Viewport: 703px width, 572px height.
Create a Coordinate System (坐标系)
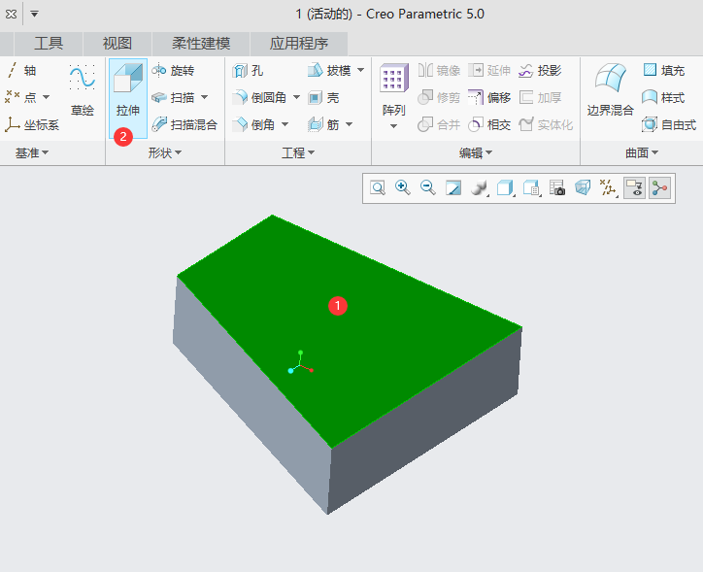(32, 124)
